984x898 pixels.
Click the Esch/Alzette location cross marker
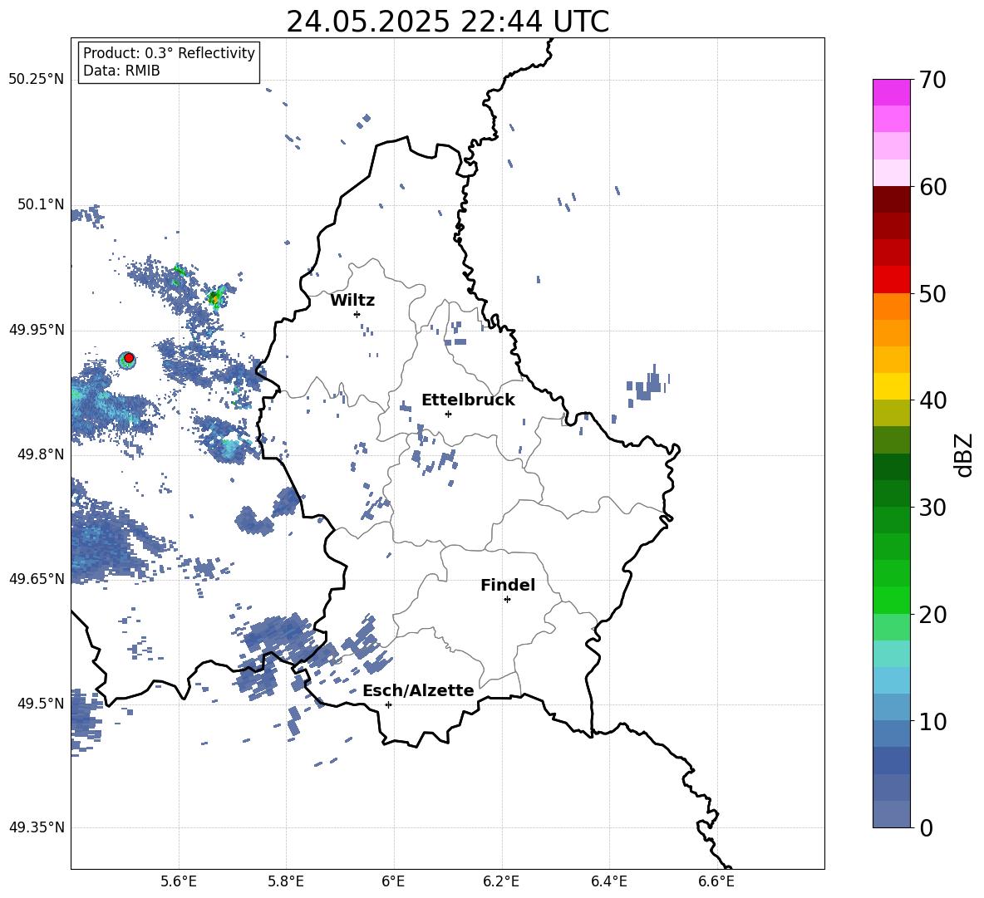[388, 704]
